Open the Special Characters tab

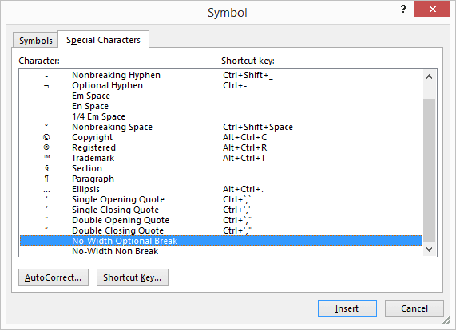tap(104, 40)
